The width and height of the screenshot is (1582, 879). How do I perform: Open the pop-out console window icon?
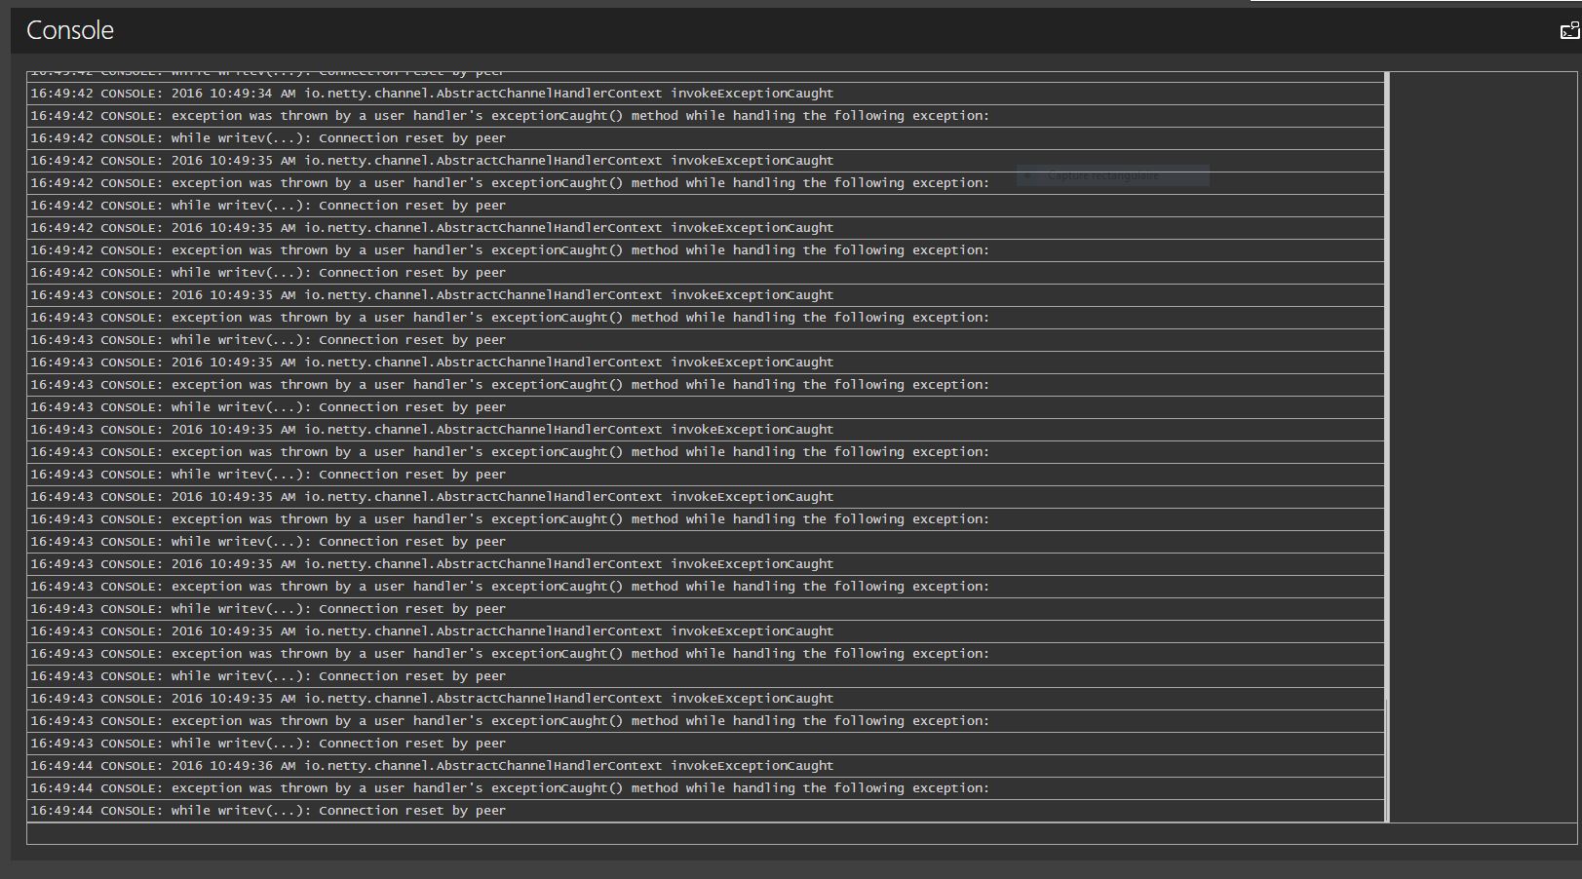1569,31
